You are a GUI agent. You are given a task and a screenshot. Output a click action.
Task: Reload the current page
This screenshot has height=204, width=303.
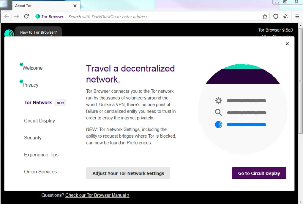click(26, 16)
